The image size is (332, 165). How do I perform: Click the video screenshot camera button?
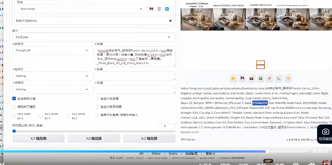[325, 134]
